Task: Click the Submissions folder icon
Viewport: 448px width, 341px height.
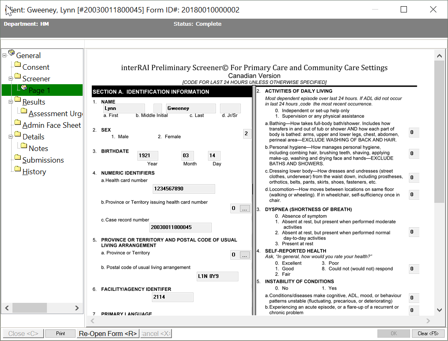Action: pos(18,157)
